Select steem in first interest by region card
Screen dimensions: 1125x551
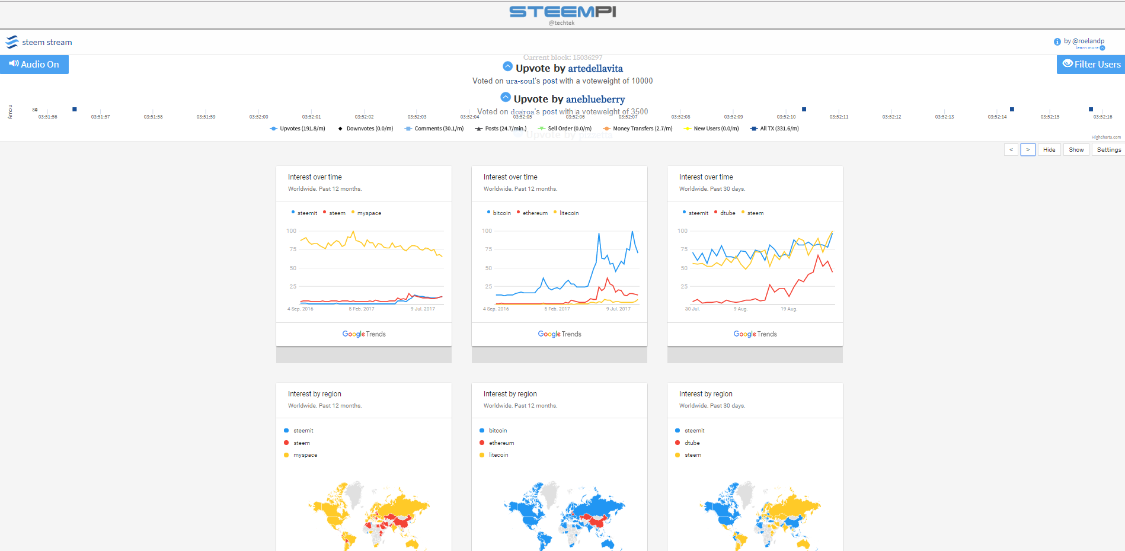pos(297,443)
